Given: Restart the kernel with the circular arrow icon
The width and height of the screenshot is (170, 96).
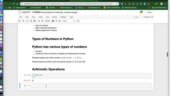Looking at the screenshot, I should click(56, 21).
